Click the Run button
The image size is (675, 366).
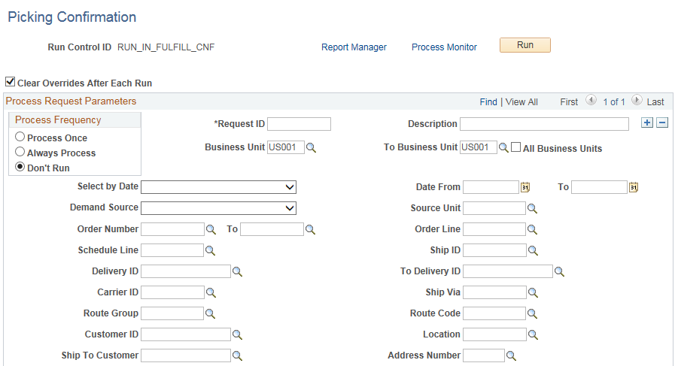pyautogui.click(x=524, y=45)
